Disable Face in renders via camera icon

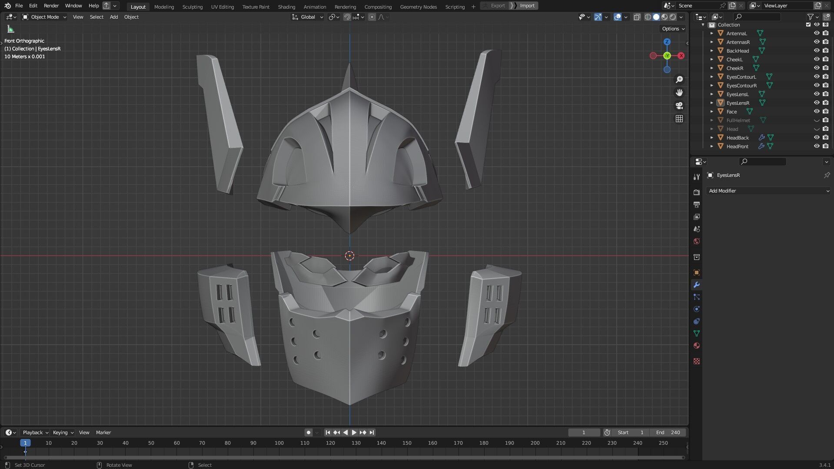pyautogui.click(x=825, y=112)
